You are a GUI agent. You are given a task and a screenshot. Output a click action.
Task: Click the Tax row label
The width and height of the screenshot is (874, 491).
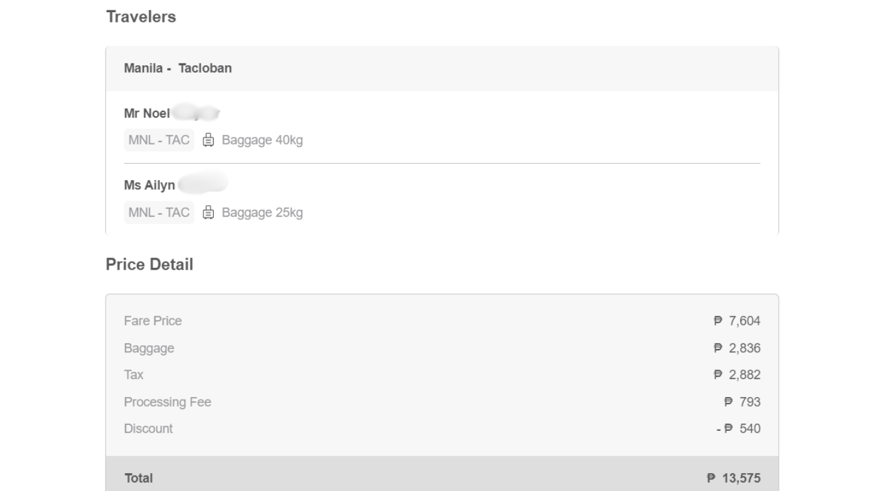coord(134,375)
